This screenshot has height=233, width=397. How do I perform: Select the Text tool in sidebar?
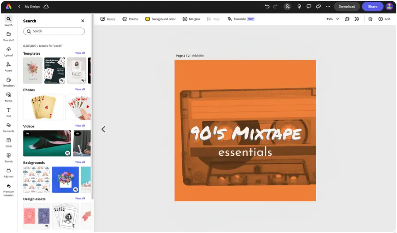pyautogui.click(x=8, y=112)
